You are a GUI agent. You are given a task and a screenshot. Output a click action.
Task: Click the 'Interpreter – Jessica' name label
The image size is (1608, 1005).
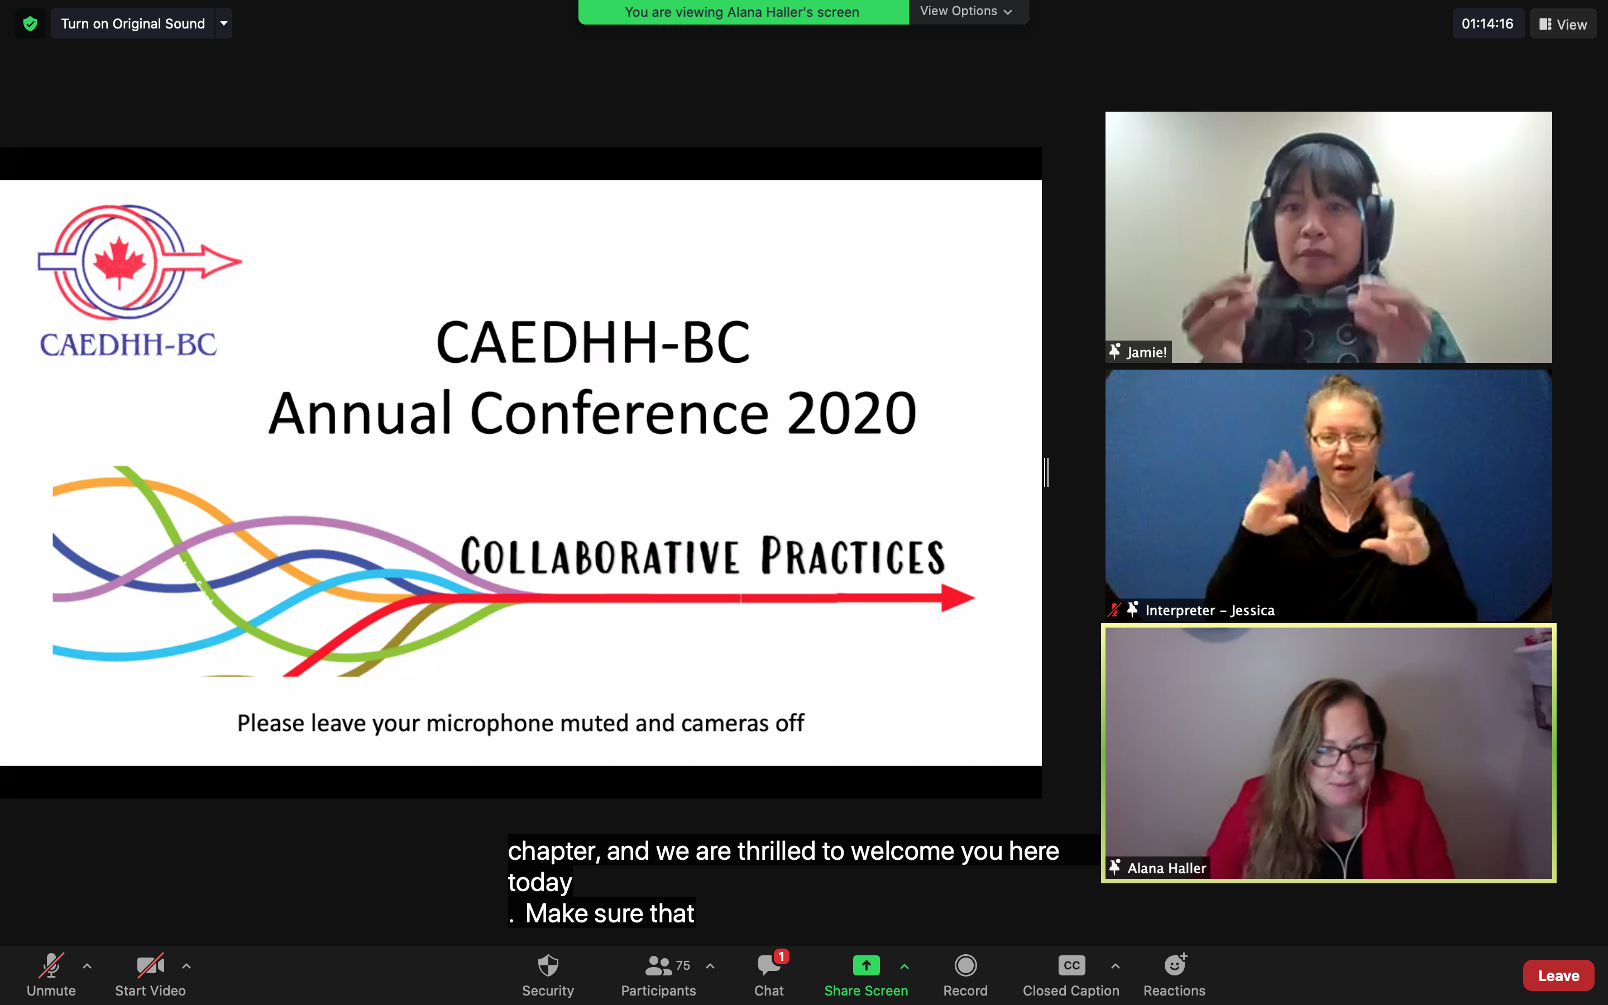coord(1209,610)
